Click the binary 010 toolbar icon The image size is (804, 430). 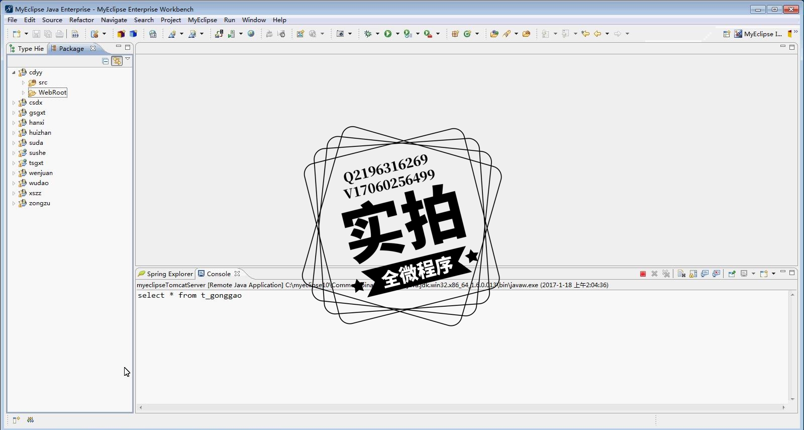click(x=75, y=34)
